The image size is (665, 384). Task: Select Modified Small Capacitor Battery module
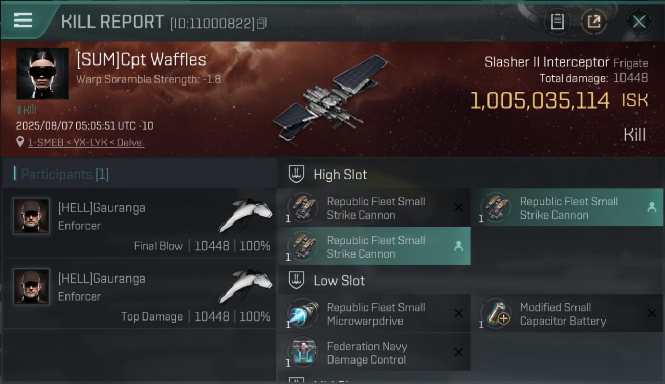(567, 314)
